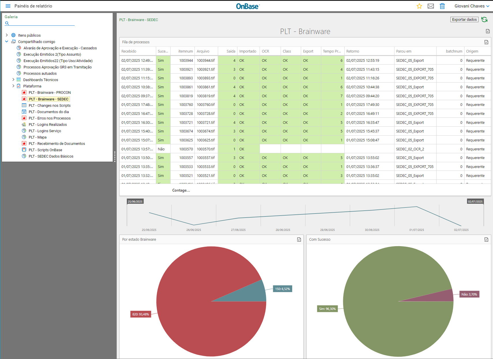
Task: Click the PLT - Brainware - SEDEC breadcrumb
Action: tap(139, 20)
